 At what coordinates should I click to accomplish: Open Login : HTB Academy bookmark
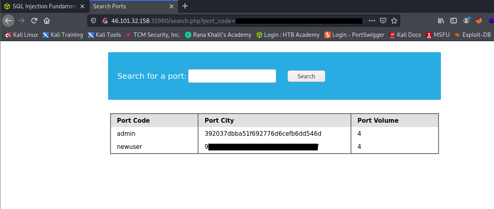click(x=288, y=35)
